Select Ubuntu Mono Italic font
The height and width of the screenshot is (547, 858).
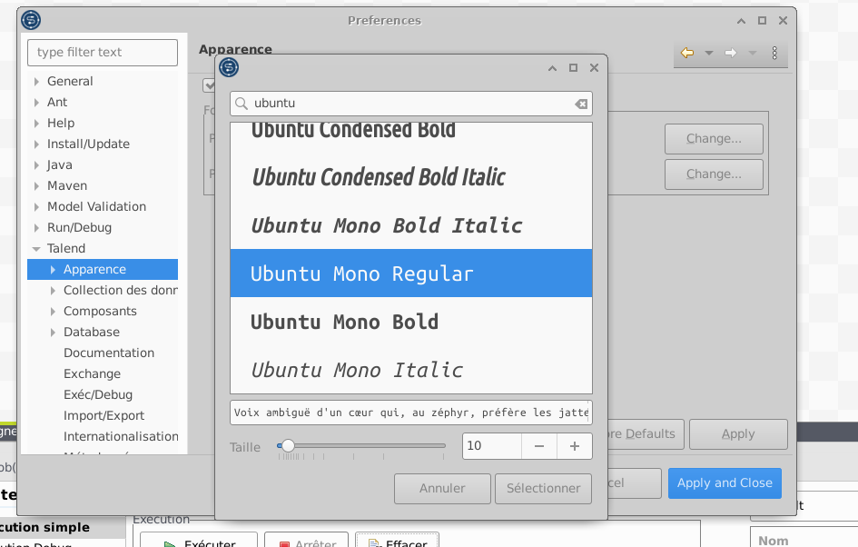coord(411,370)
